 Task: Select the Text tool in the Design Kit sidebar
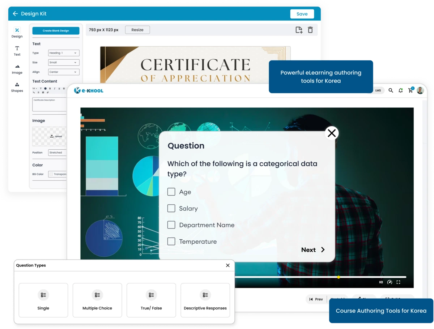click(x=17, y=51)
